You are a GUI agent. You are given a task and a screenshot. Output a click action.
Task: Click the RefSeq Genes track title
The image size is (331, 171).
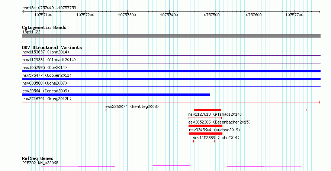[38, 158]
